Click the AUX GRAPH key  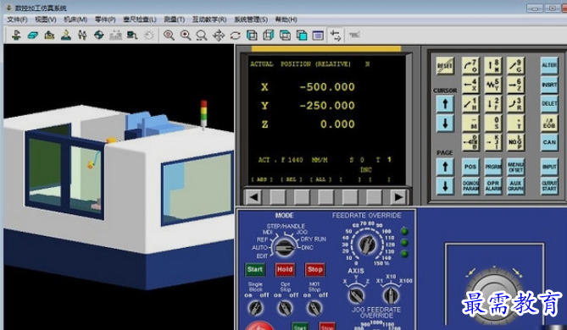(515, 186)
